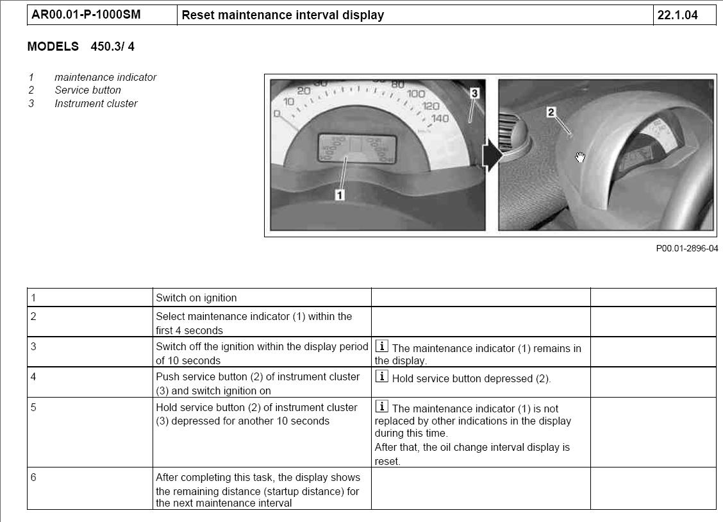This screenshot has height=522, width=723.
Task: Click the LCD maintenance display in speedometer photo
Action: pos(356,150)
